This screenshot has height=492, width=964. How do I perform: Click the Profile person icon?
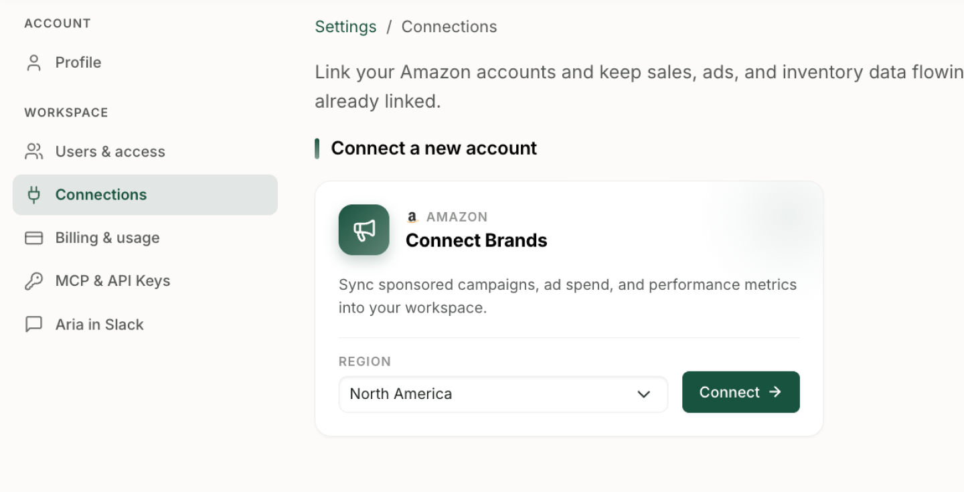pyautogui.click(x=33, y=63)
